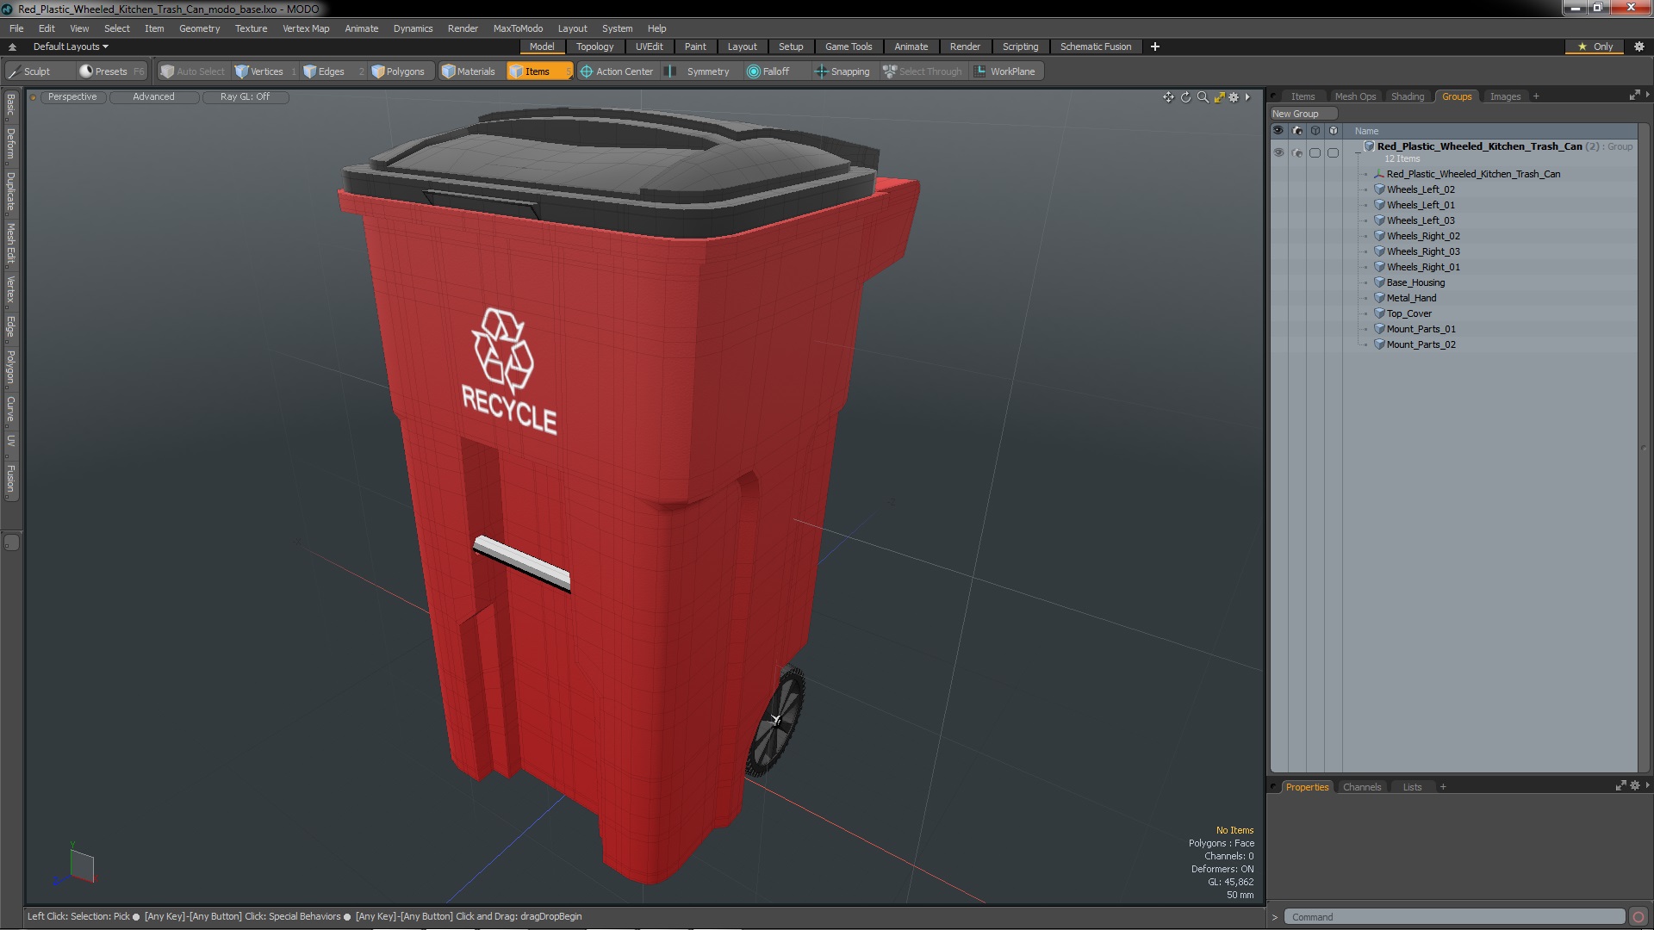Maximize the 3D viewport
Viewport: 1654px width, 930px height.
click(x=1219, y=97)
